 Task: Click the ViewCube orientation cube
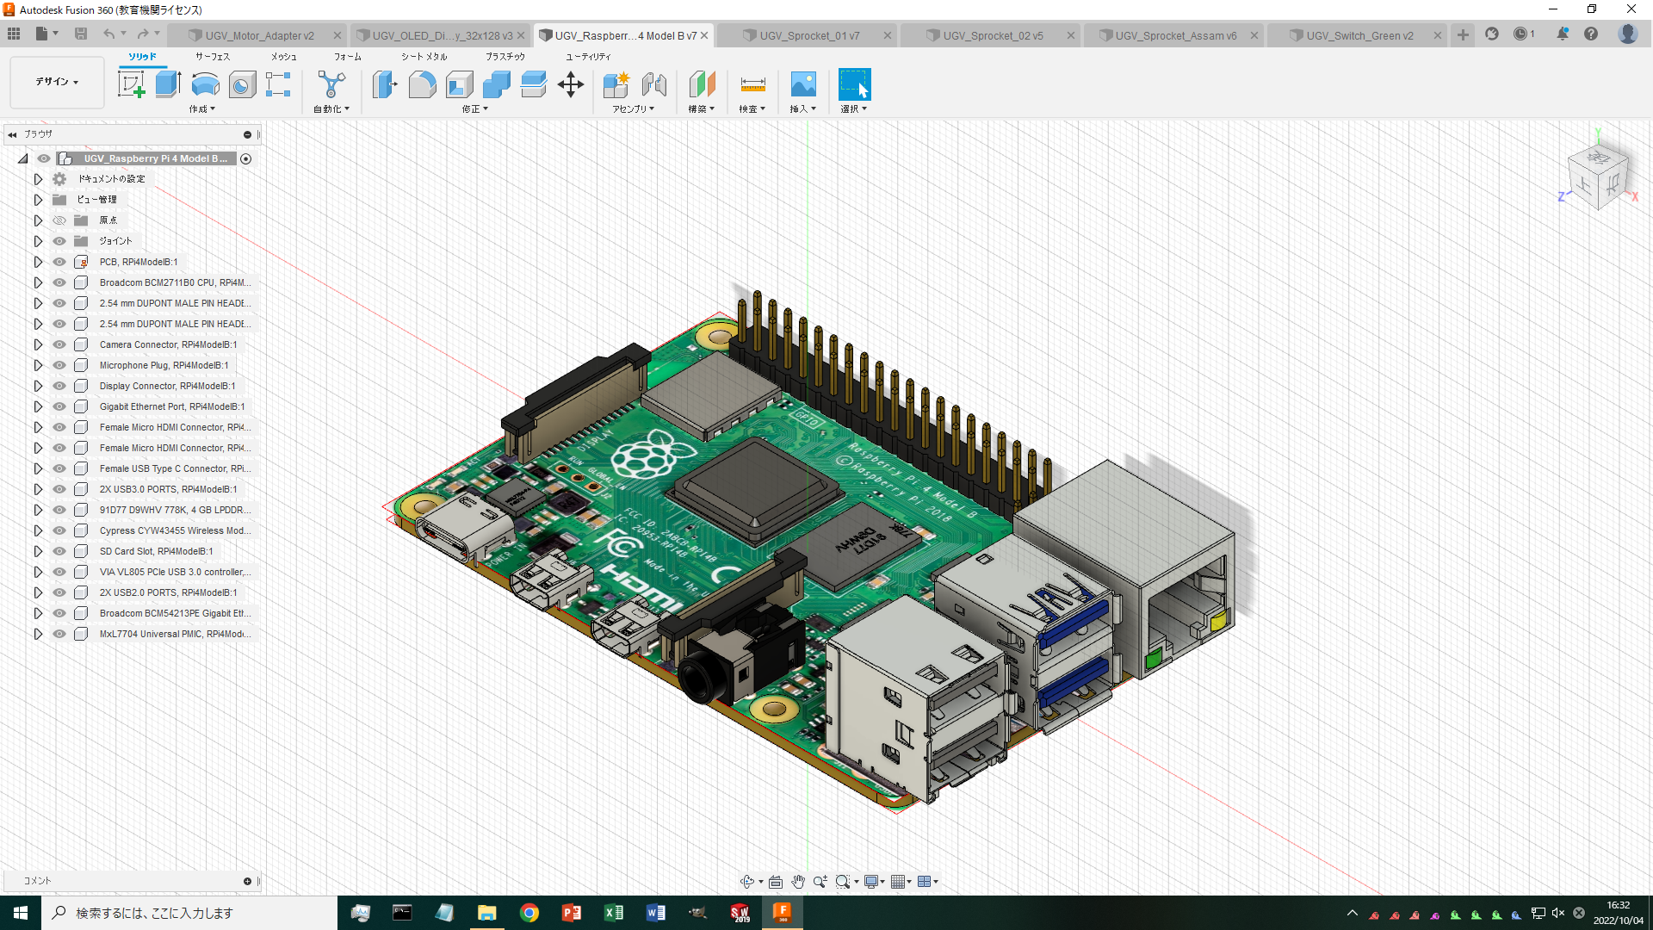pyautogui.click(x=1599, y=177)
